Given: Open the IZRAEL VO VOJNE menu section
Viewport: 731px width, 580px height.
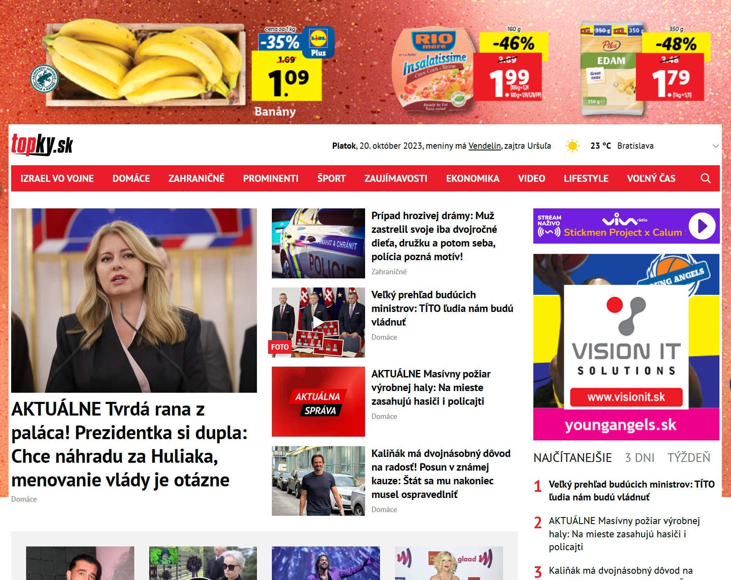Looking at the screenshot, I should [x=57, y=179].
